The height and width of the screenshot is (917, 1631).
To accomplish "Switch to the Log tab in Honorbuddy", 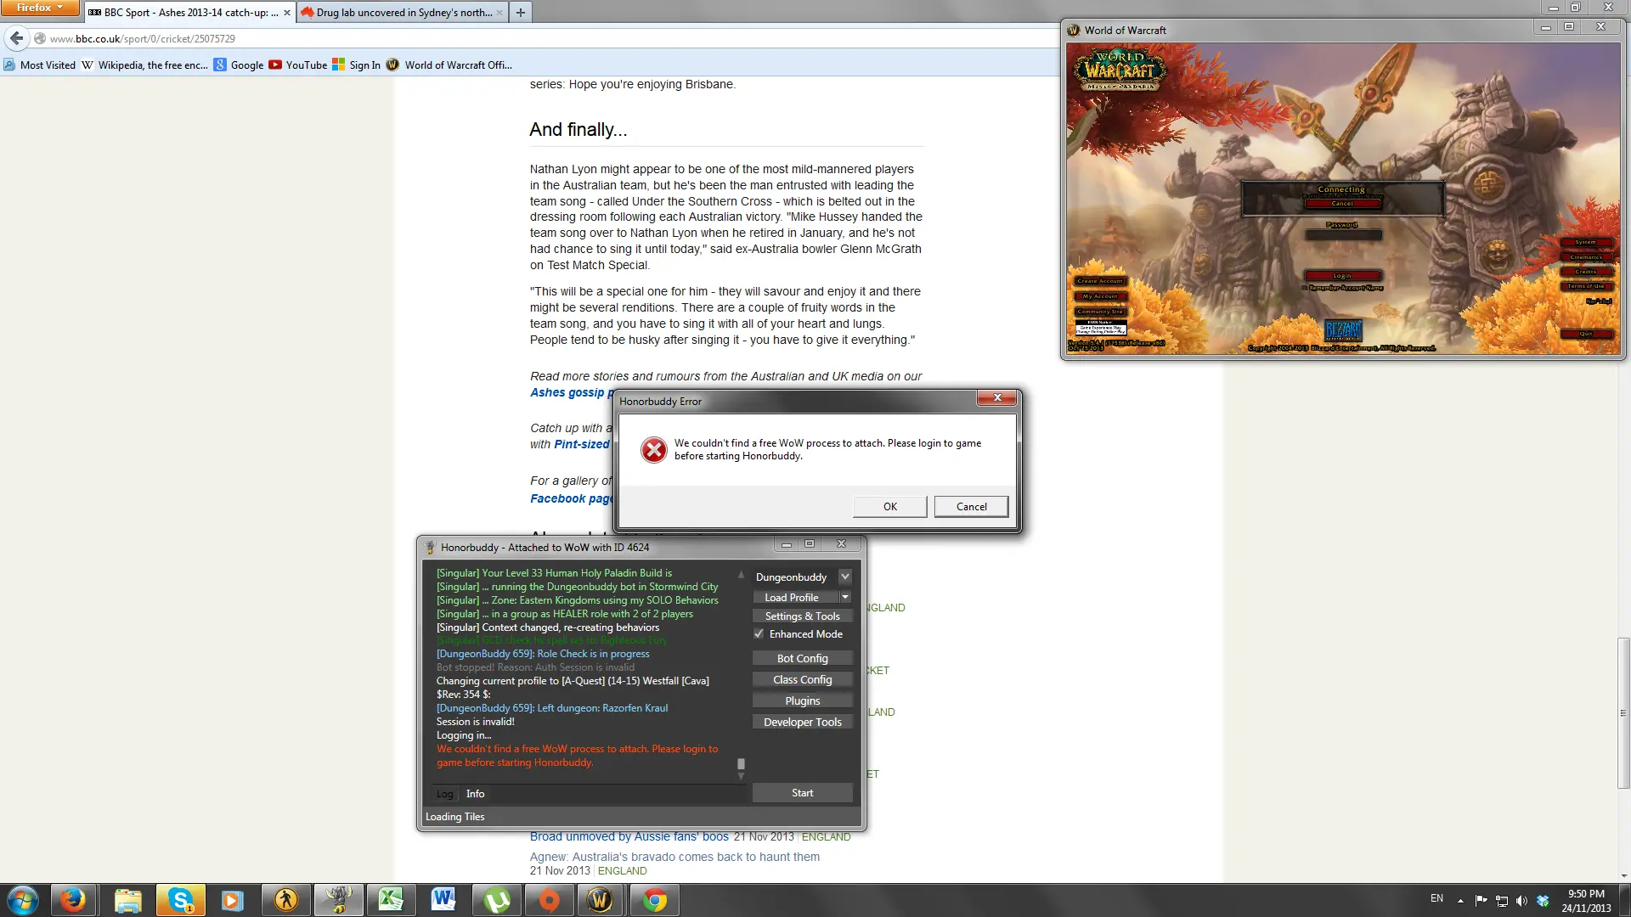I will [x=444, y=794].
